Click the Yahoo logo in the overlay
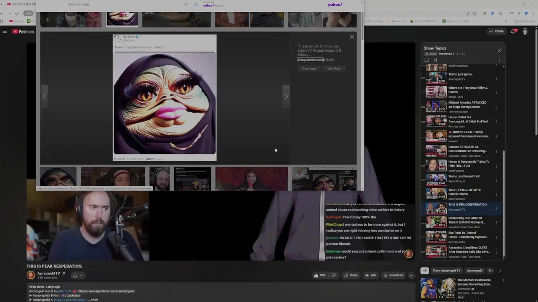 (x=335, y=5)
